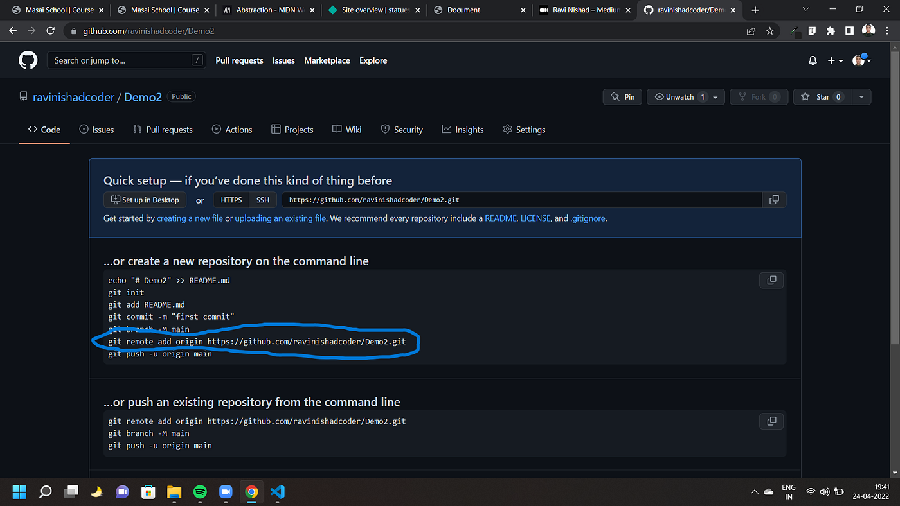This screenshot has height=506, width=900.
Task: Select the Code tab
Action: (x=44, y=129)
